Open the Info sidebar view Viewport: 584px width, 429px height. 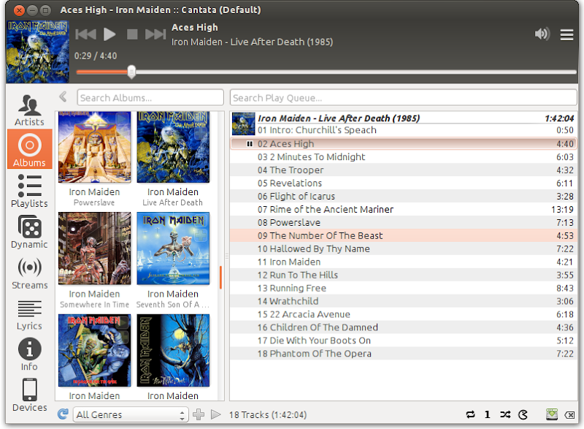point(29,354)
